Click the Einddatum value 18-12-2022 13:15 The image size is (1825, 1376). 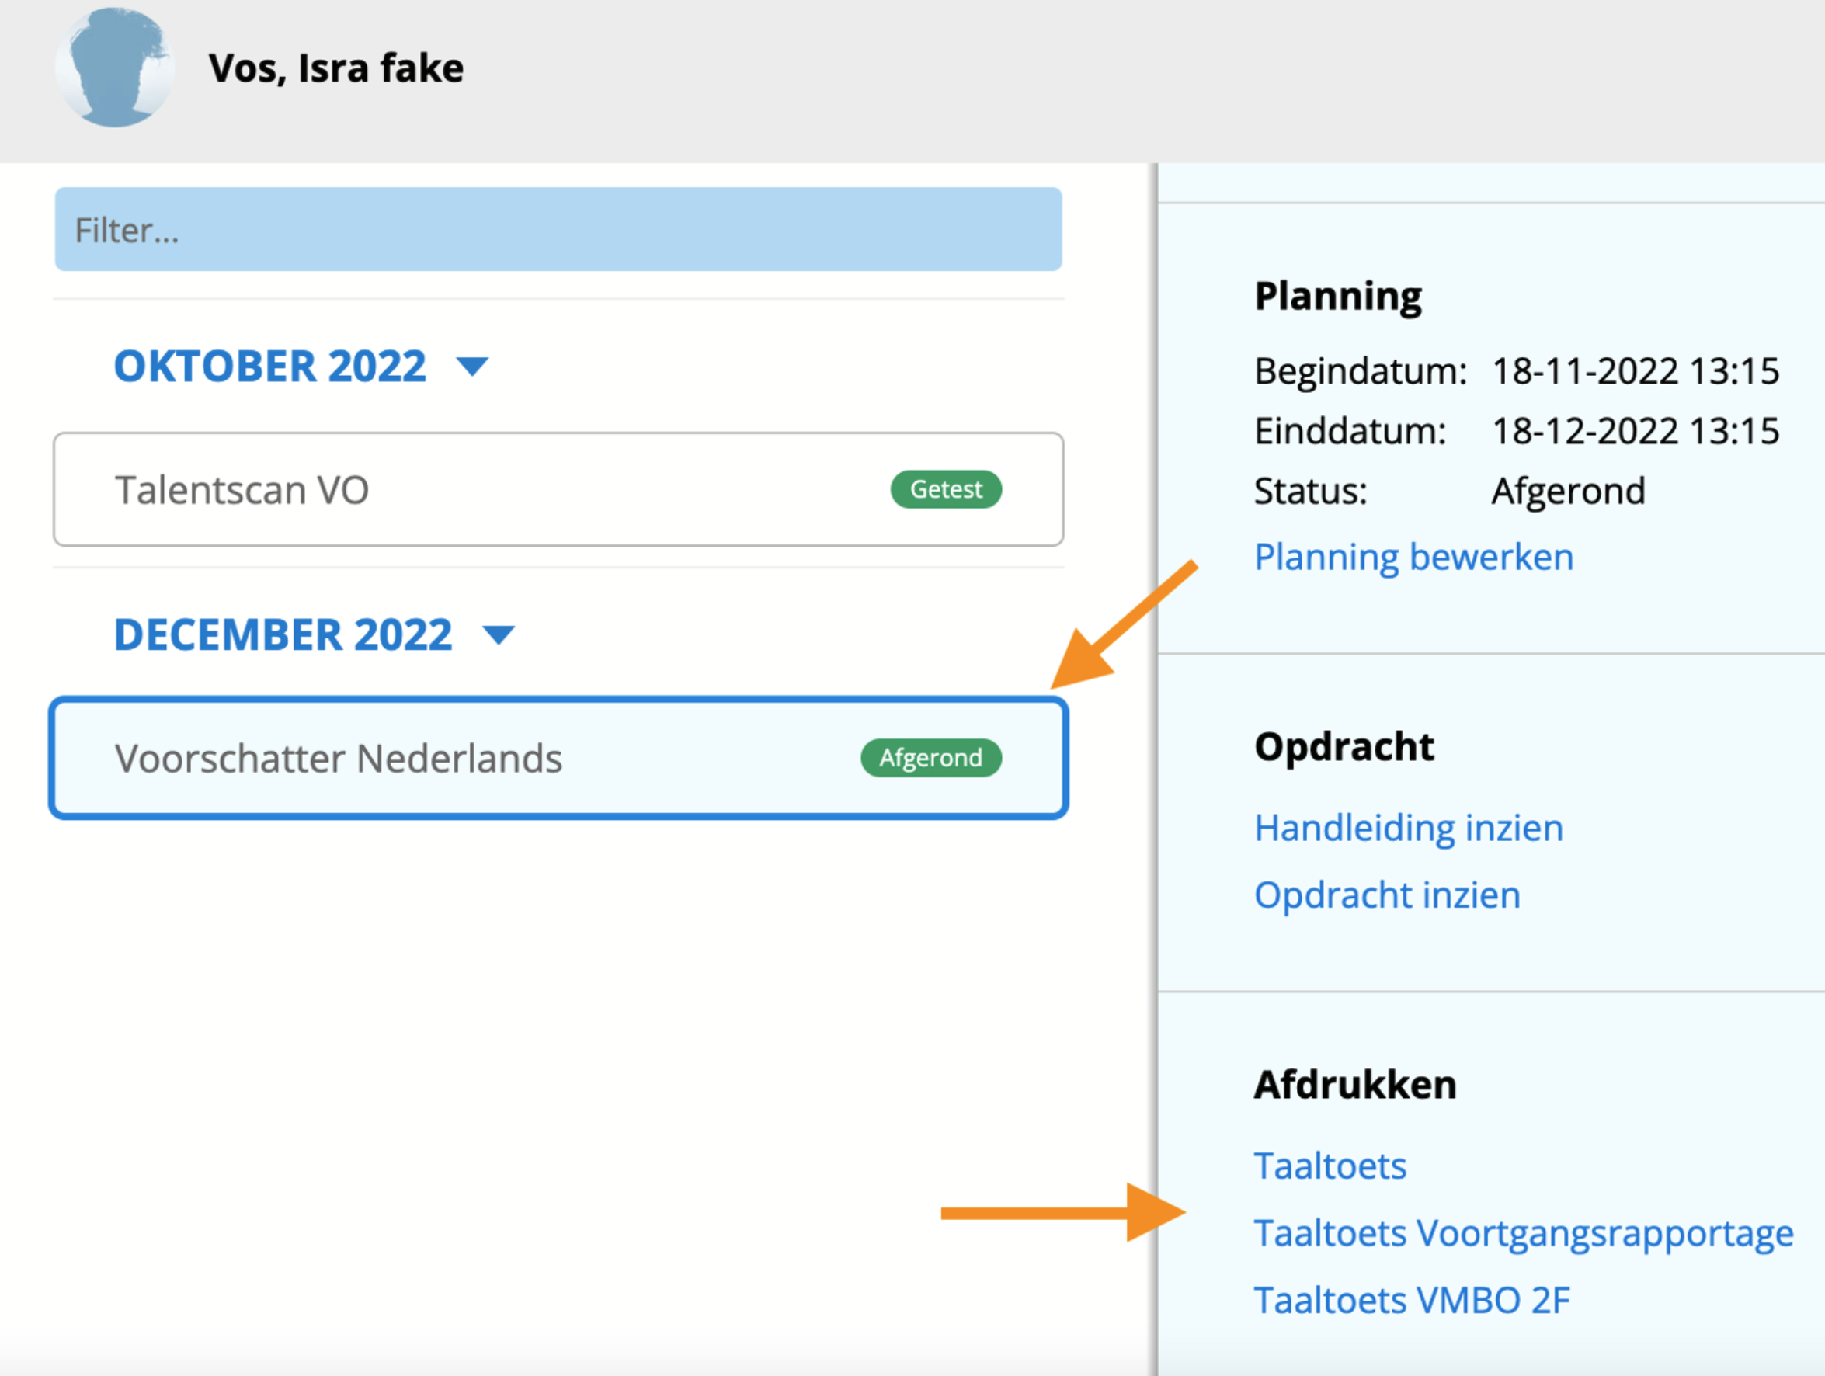(x=1636, y=431)
